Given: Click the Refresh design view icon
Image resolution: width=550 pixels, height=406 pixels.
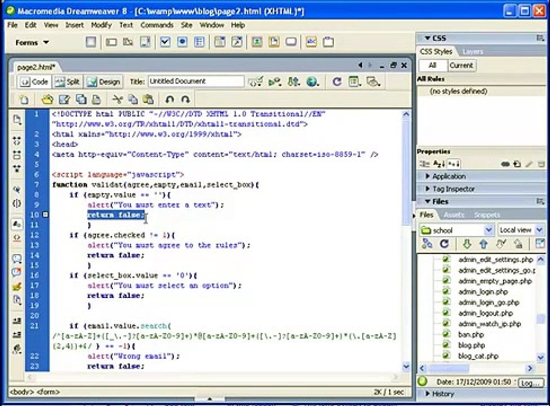Looking at the screenshot, I should coord(337,82).
